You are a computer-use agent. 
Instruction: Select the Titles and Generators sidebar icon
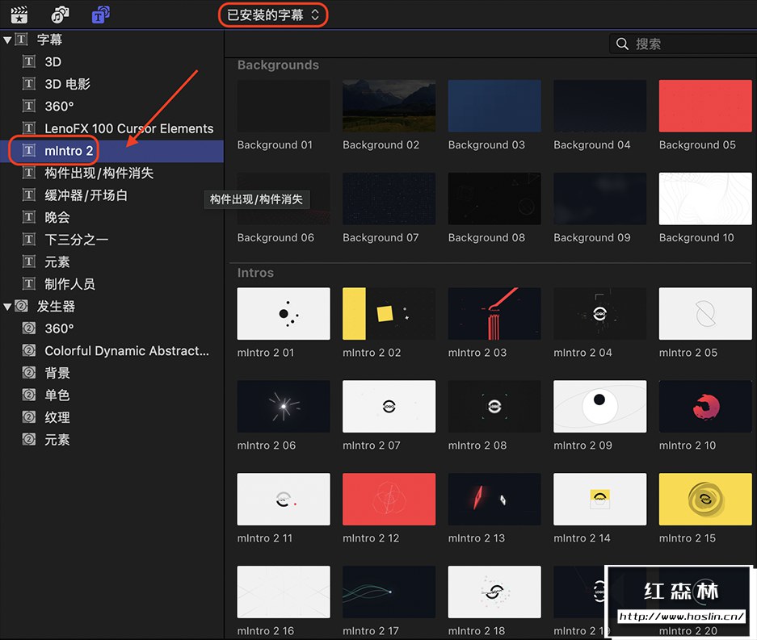(x=100, y=15)
